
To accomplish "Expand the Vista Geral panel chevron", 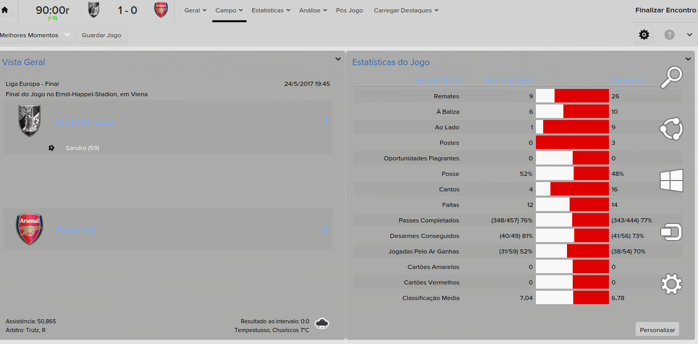I will (x=338, y=59).
